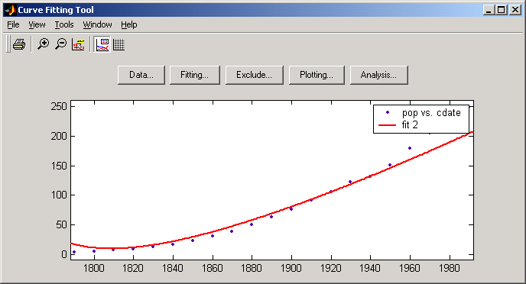Image resolution: width=526 pixels, height=284 pixels.
Task: Click the Data... button
Action: (141, 75)
